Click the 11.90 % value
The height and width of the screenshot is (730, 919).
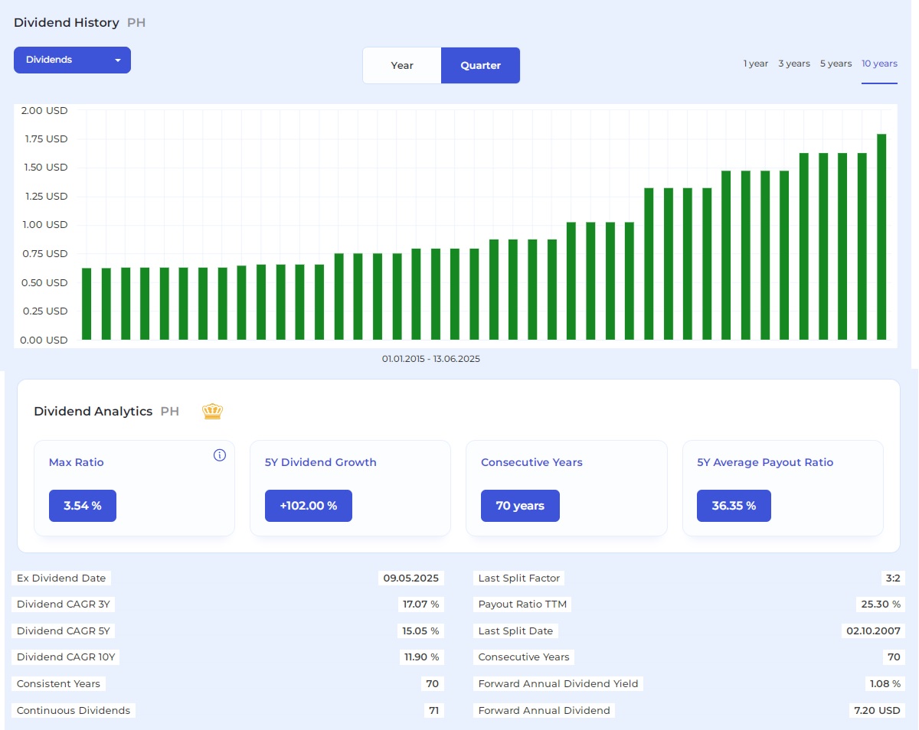coord(420,657)
